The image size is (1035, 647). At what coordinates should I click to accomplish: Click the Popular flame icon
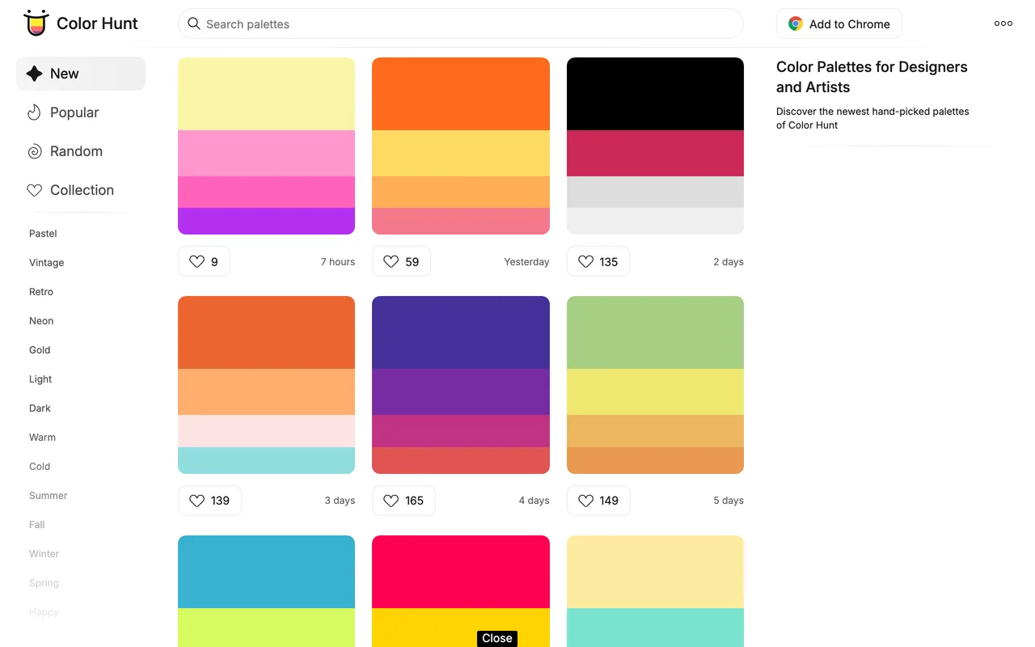(34, 112)
